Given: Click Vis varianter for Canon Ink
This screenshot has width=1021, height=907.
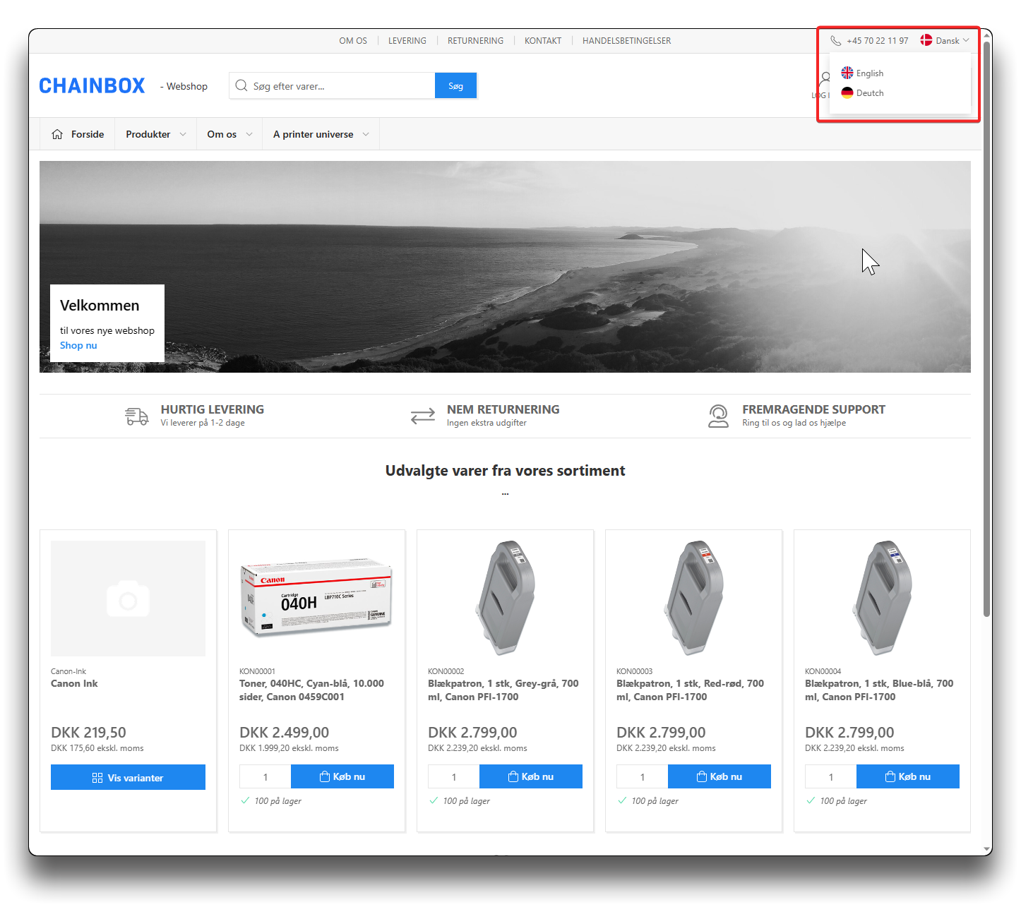Looking at the screenshot, I should click(x=128, y=777).
